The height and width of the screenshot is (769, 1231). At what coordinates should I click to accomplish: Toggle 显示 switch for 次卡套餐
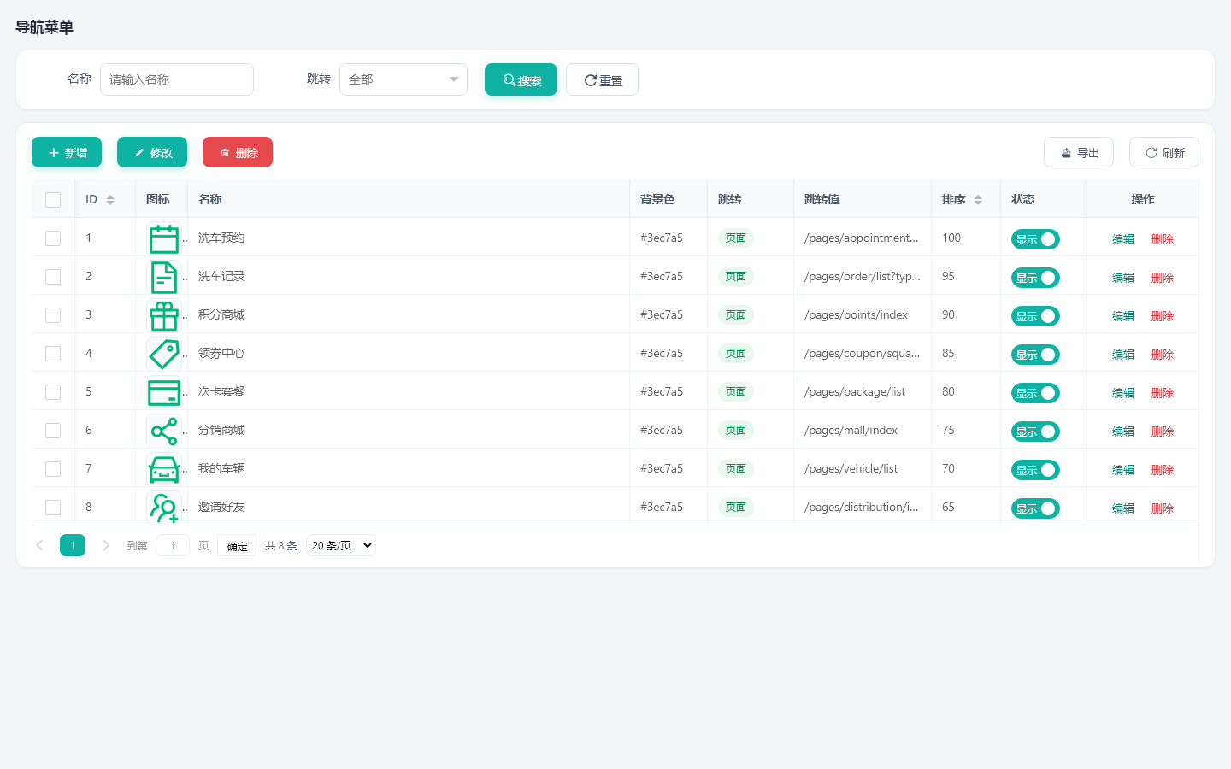pyautogui.click(x=1035, y=393)
